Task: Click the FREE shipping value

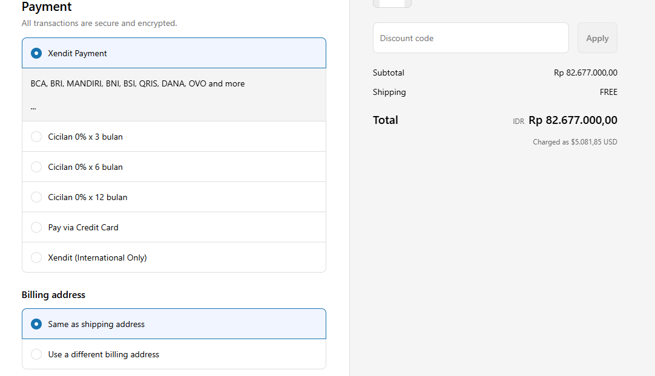Action: point(608,92)
